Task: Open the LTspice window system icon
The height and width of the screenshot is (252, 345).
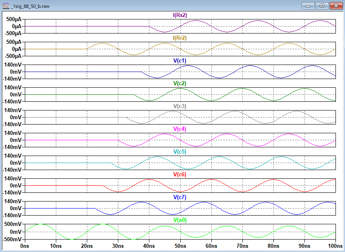Action: (5, 5)
